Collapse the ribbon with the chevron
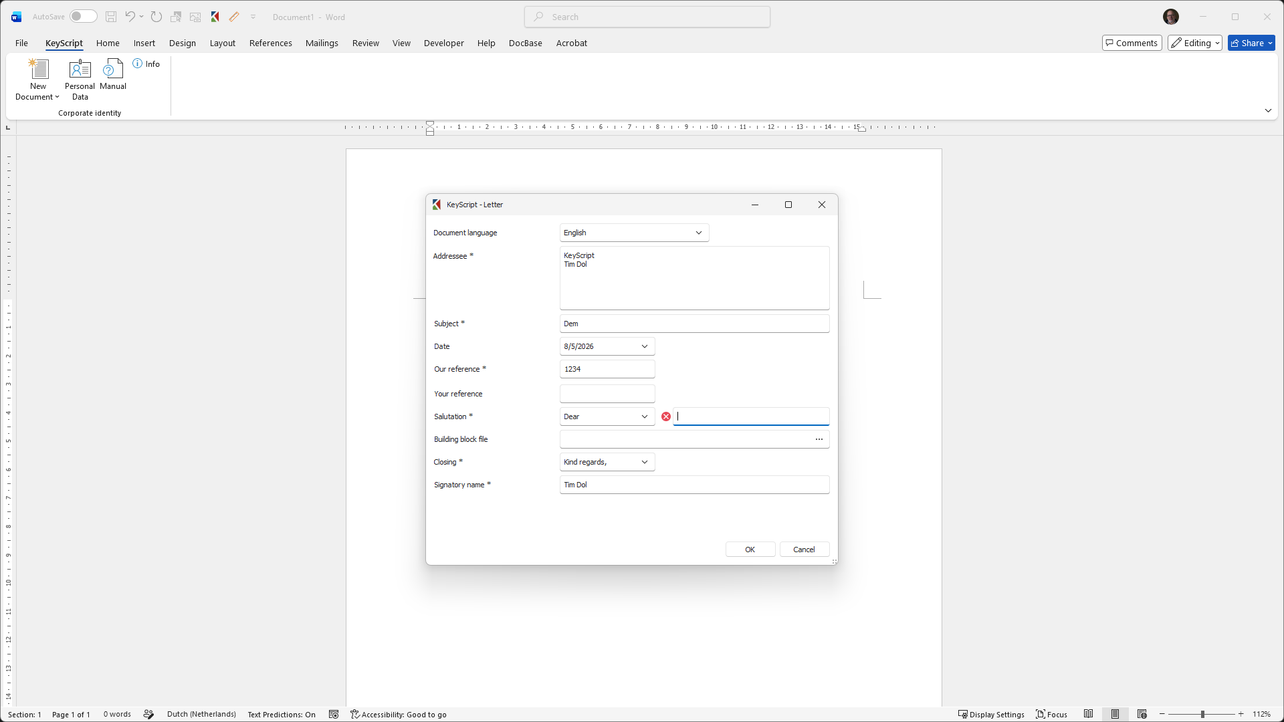The height and width of the screenshot is (722, 1284). pyautogui.click(x=1268, y=110)
